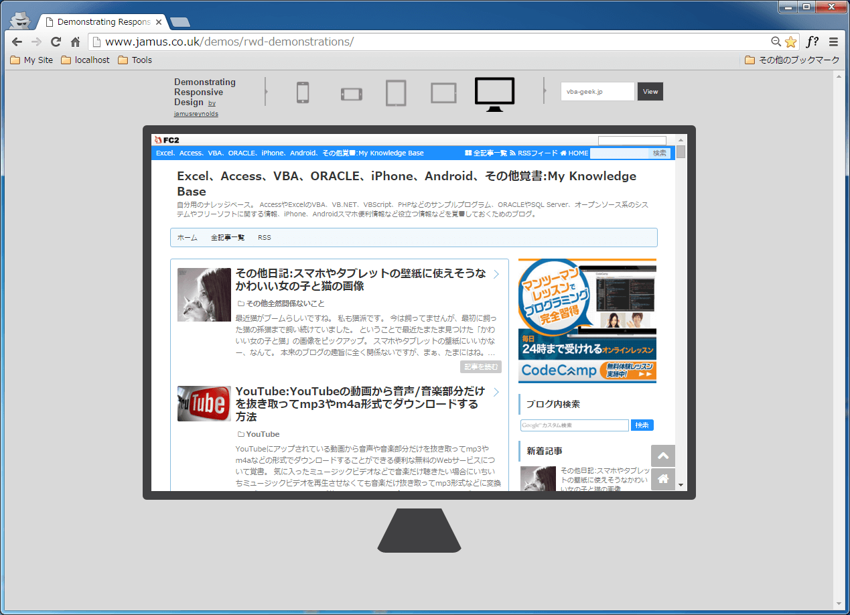Select the desktop monitor preview icon
850x615 pixels.
tap(494, 92)
